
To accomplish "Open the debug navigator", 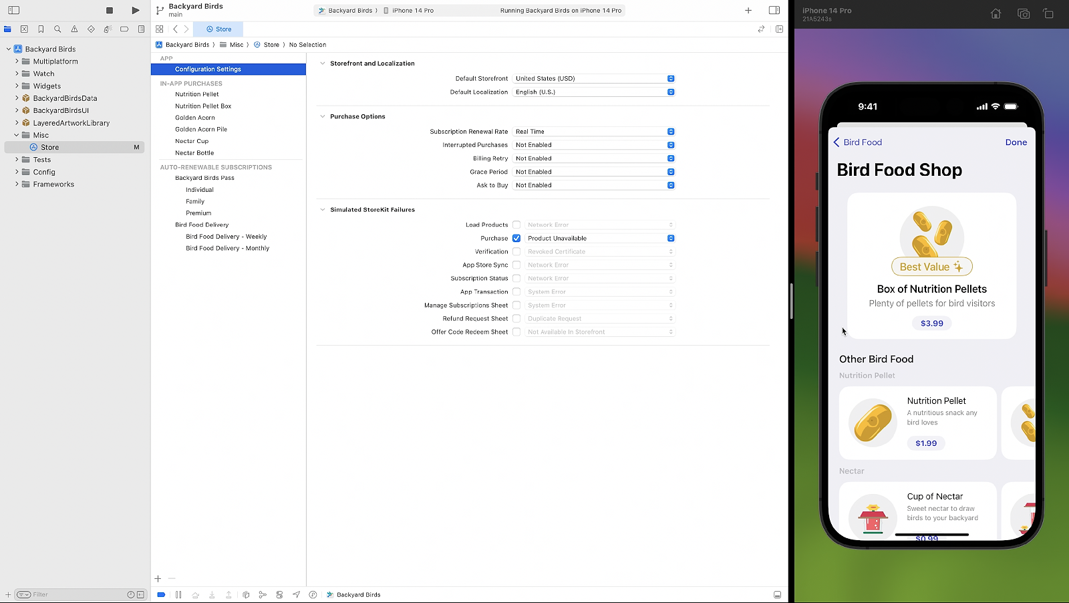I will 108,29.
